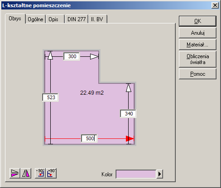Screen dimensions: 221x188
Task: Click the 300 width input field
Action: coord(72,56)
